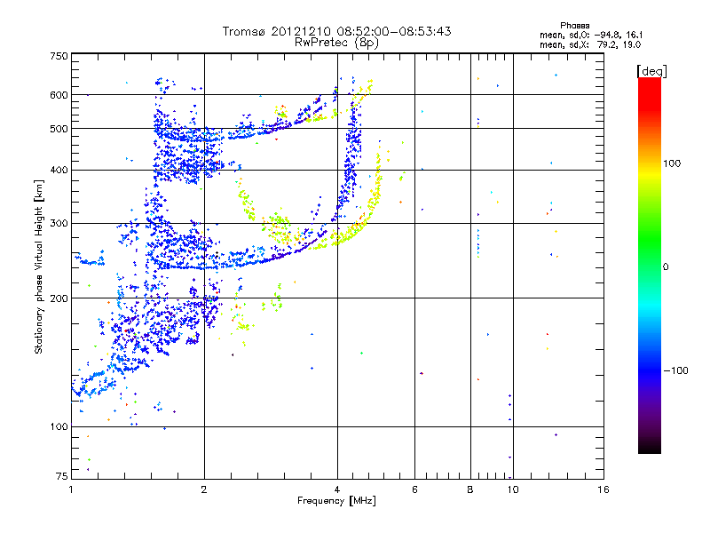Click the "Phases" heading above the statistics
The height and width of the screenshot is (533, 710).
(574, 26)
